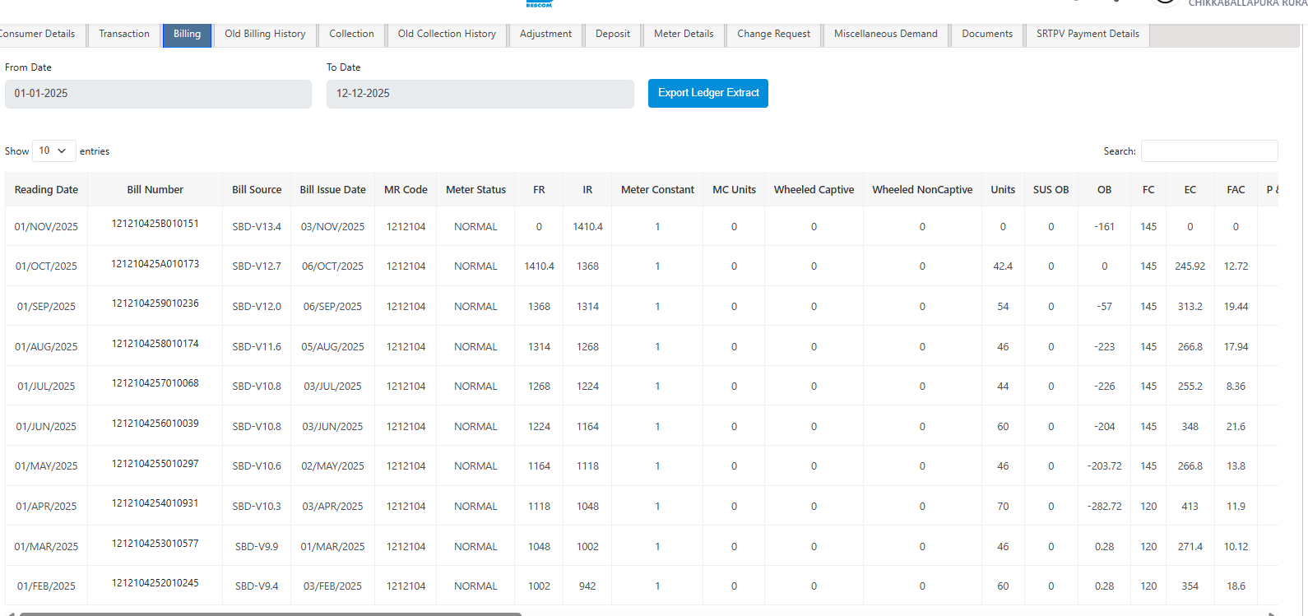Screen dimensions: 1308x616
Task: Click the horizontal scrollbar below the table
Action: click(x=270, y=613)
